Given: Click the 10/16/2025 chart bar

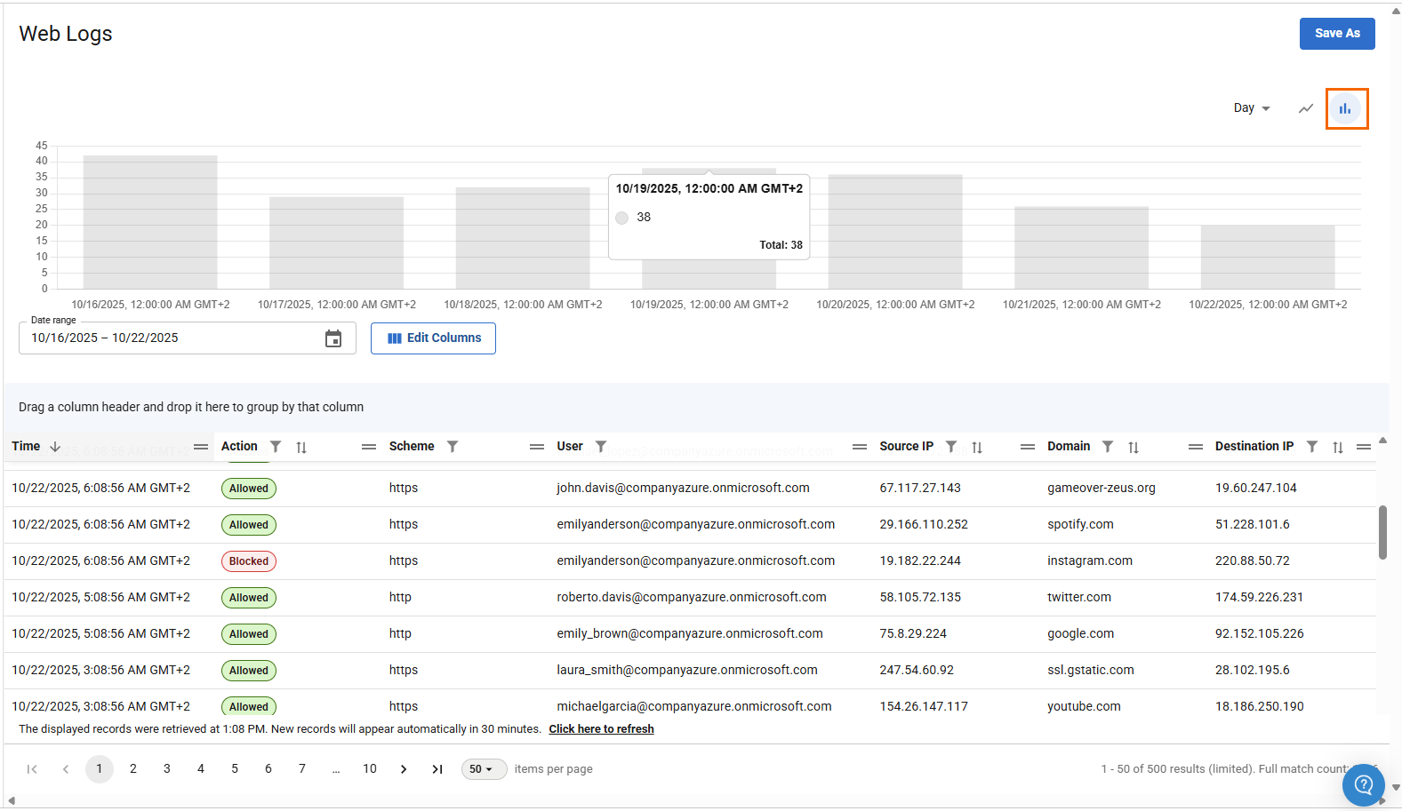Looking at the screenshot, I should pos(150,222).
